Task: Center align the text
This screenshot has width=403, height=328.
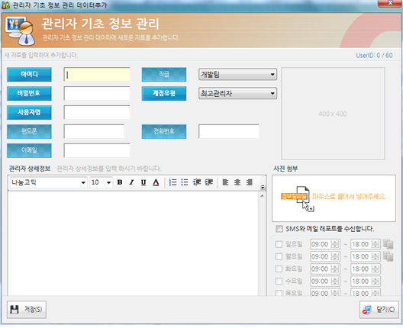Action: coord(237,182)
